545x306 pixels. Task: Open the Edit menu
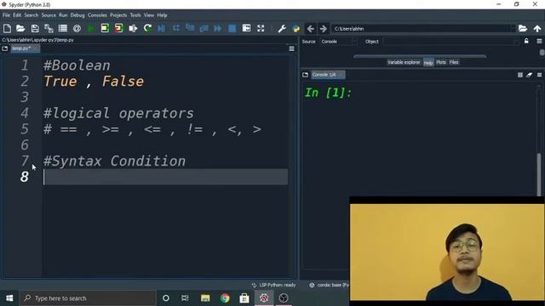click(17, 15)
